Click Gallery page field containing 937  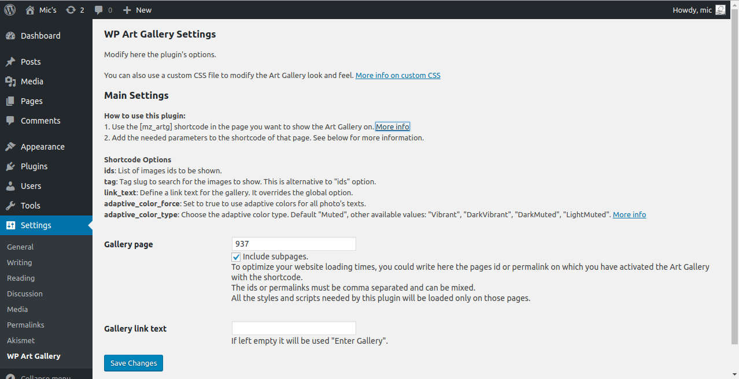[294, 244]
